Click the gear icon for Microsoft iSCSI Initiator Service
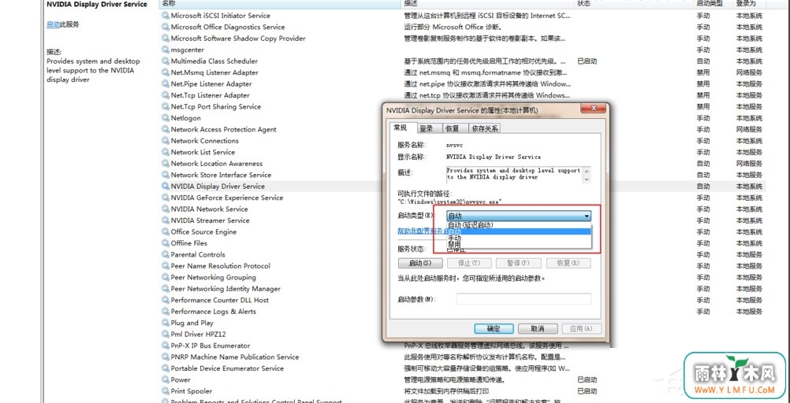The width and height of the screenshot is (790, 403). point(166,16)
